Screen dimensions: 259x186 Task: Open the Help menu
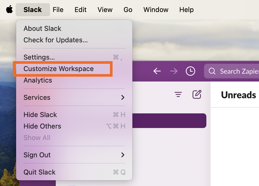(187, 10)
